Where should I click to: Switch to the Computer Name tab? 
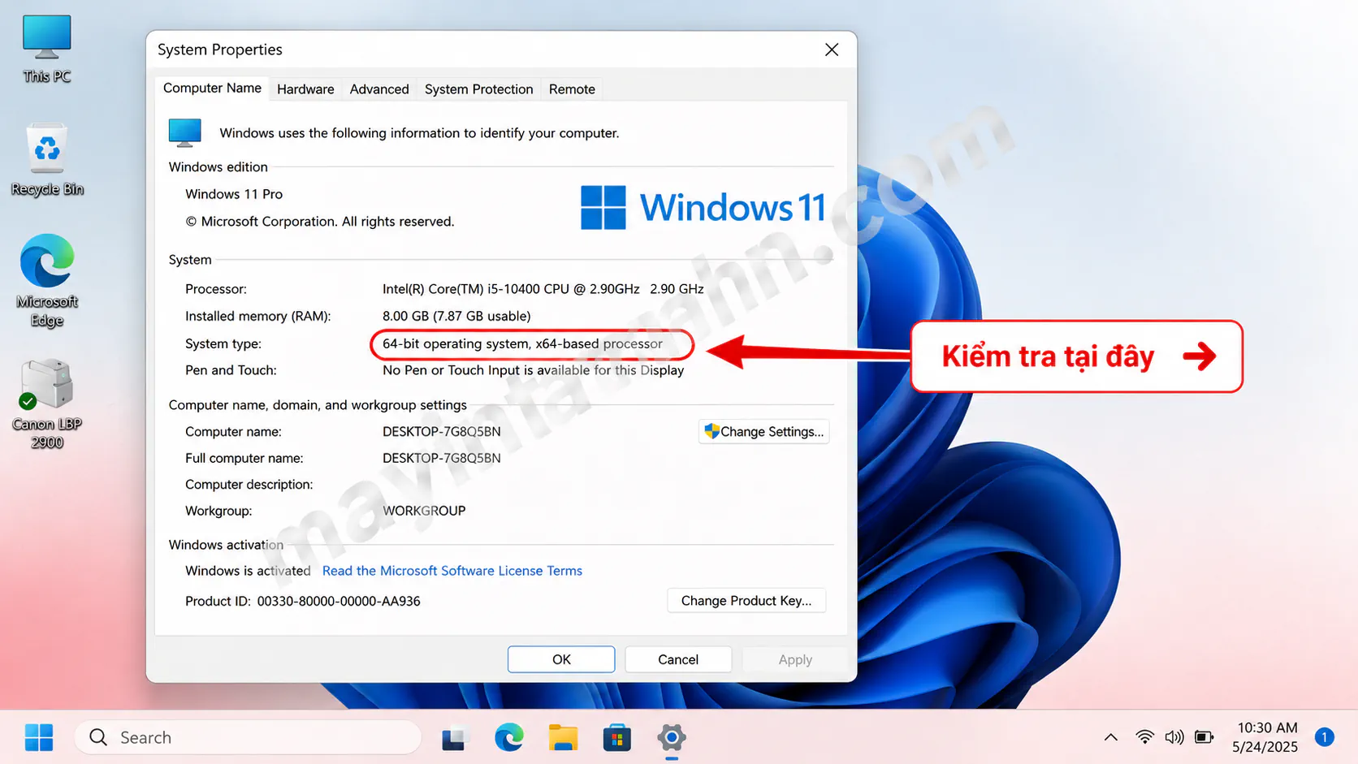212,88
